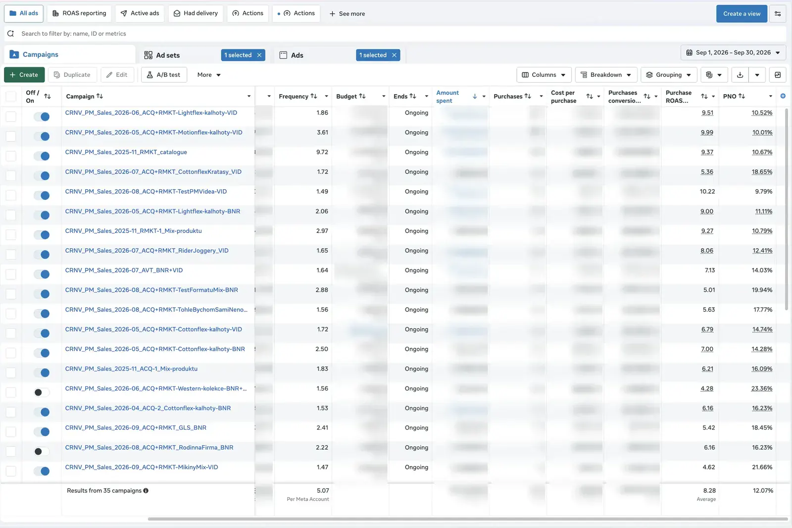
Task: Open RiderJoggery_VID campaign link
Action: coord(147,251)
